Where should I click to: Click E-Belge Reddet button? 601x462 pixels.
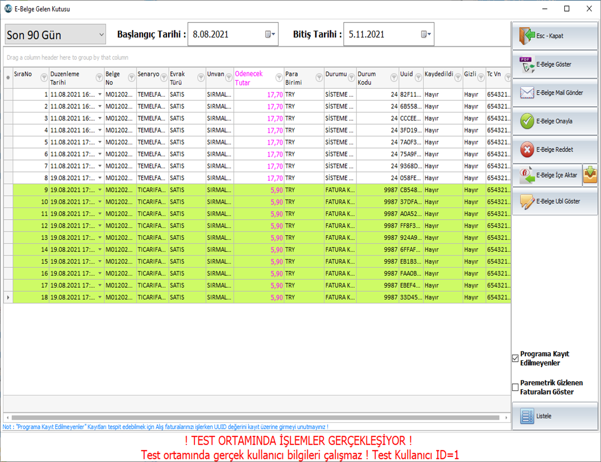(x=555, y=149)
